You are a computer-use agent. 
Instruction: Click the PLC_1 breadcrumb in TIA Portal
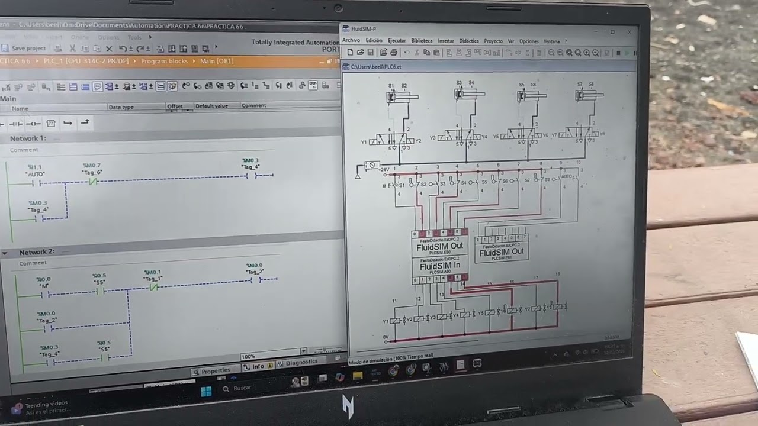pos(86,62)
